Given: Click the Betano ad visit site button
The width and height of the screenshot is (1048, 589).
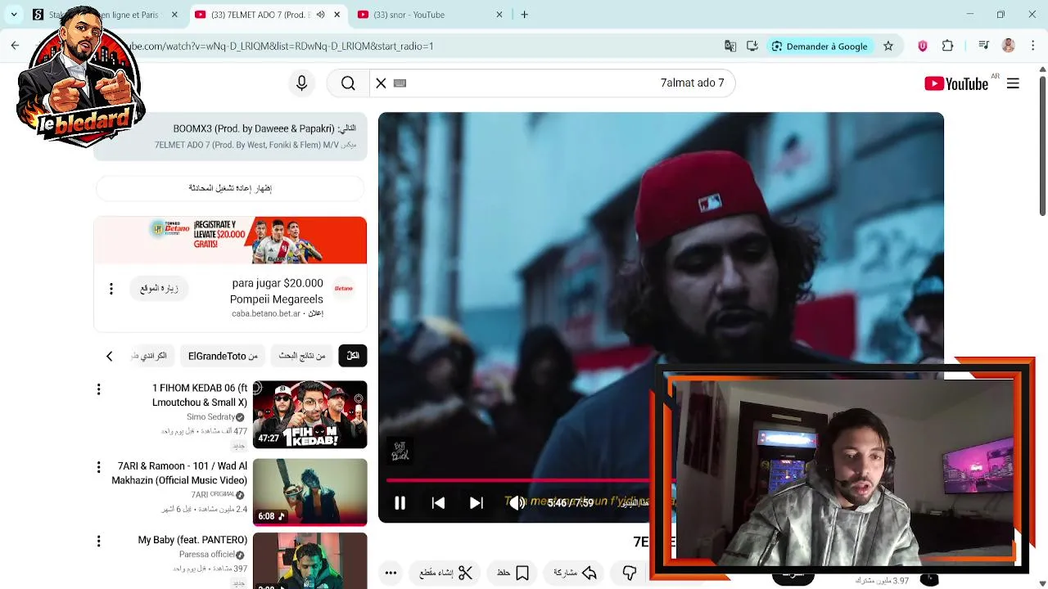Looking at the screenshot, I should tap(159, 288).
